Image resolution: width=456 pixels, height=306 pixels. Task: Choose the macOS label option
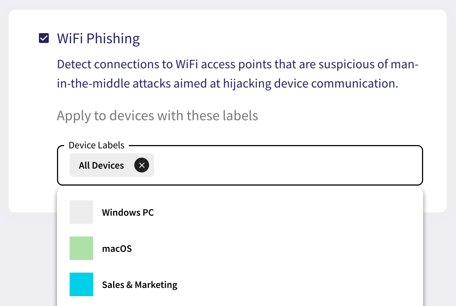click(117, 249)
